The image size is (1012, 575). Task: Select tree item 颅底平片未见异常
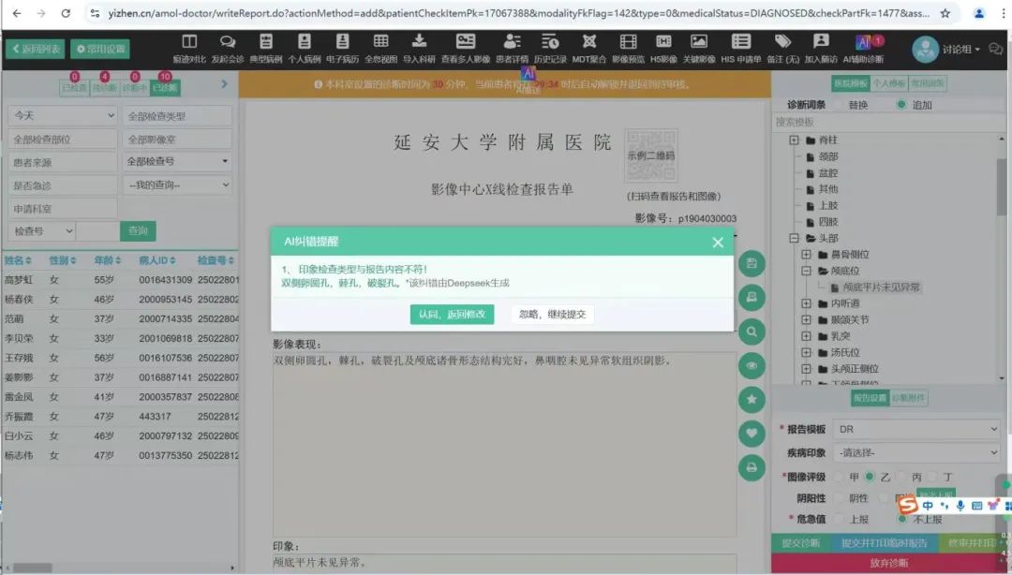pyautogui.click(x=881, y=287)
